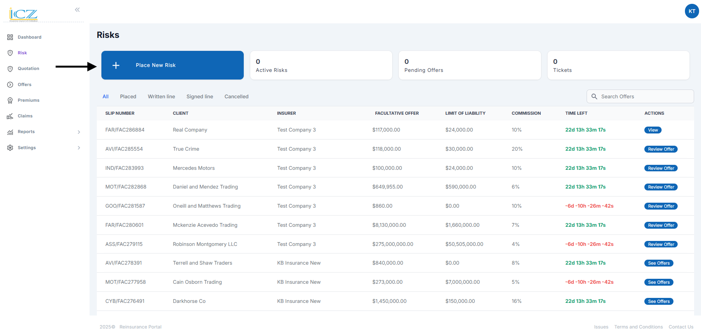Open Offers via its sidebar icon
Image resolution: width=701 pixels, height=335 pixels.
(10, 85)
